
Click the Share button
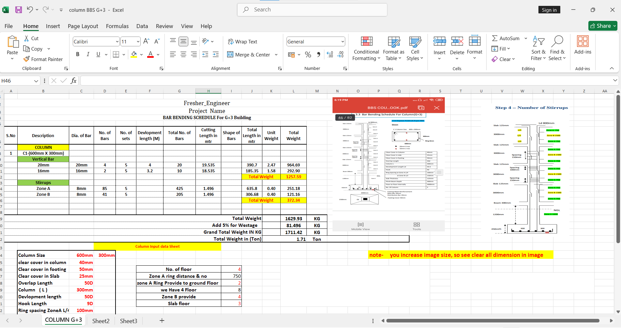[x=602, y=26]
